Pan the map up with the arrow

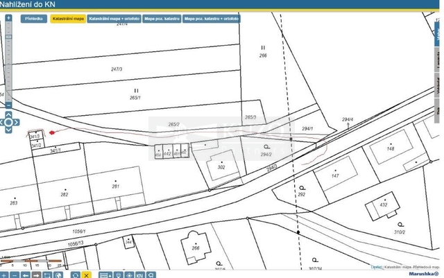pos(8,114)
